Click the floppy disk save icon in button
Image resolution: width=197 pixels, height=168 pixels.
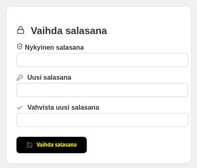click(x=30, y=145)
